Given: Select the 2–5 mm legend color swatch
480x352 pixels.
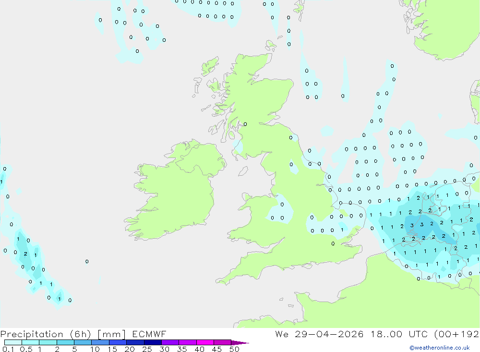Looking at the screenshot, I should click(65, 342).
